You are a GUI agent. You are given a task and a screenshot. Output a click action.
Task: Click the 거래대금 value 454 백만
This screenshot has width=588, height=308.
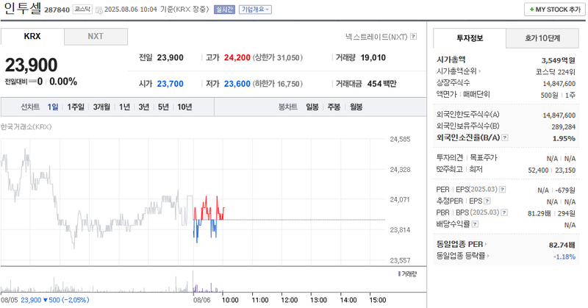381,84
